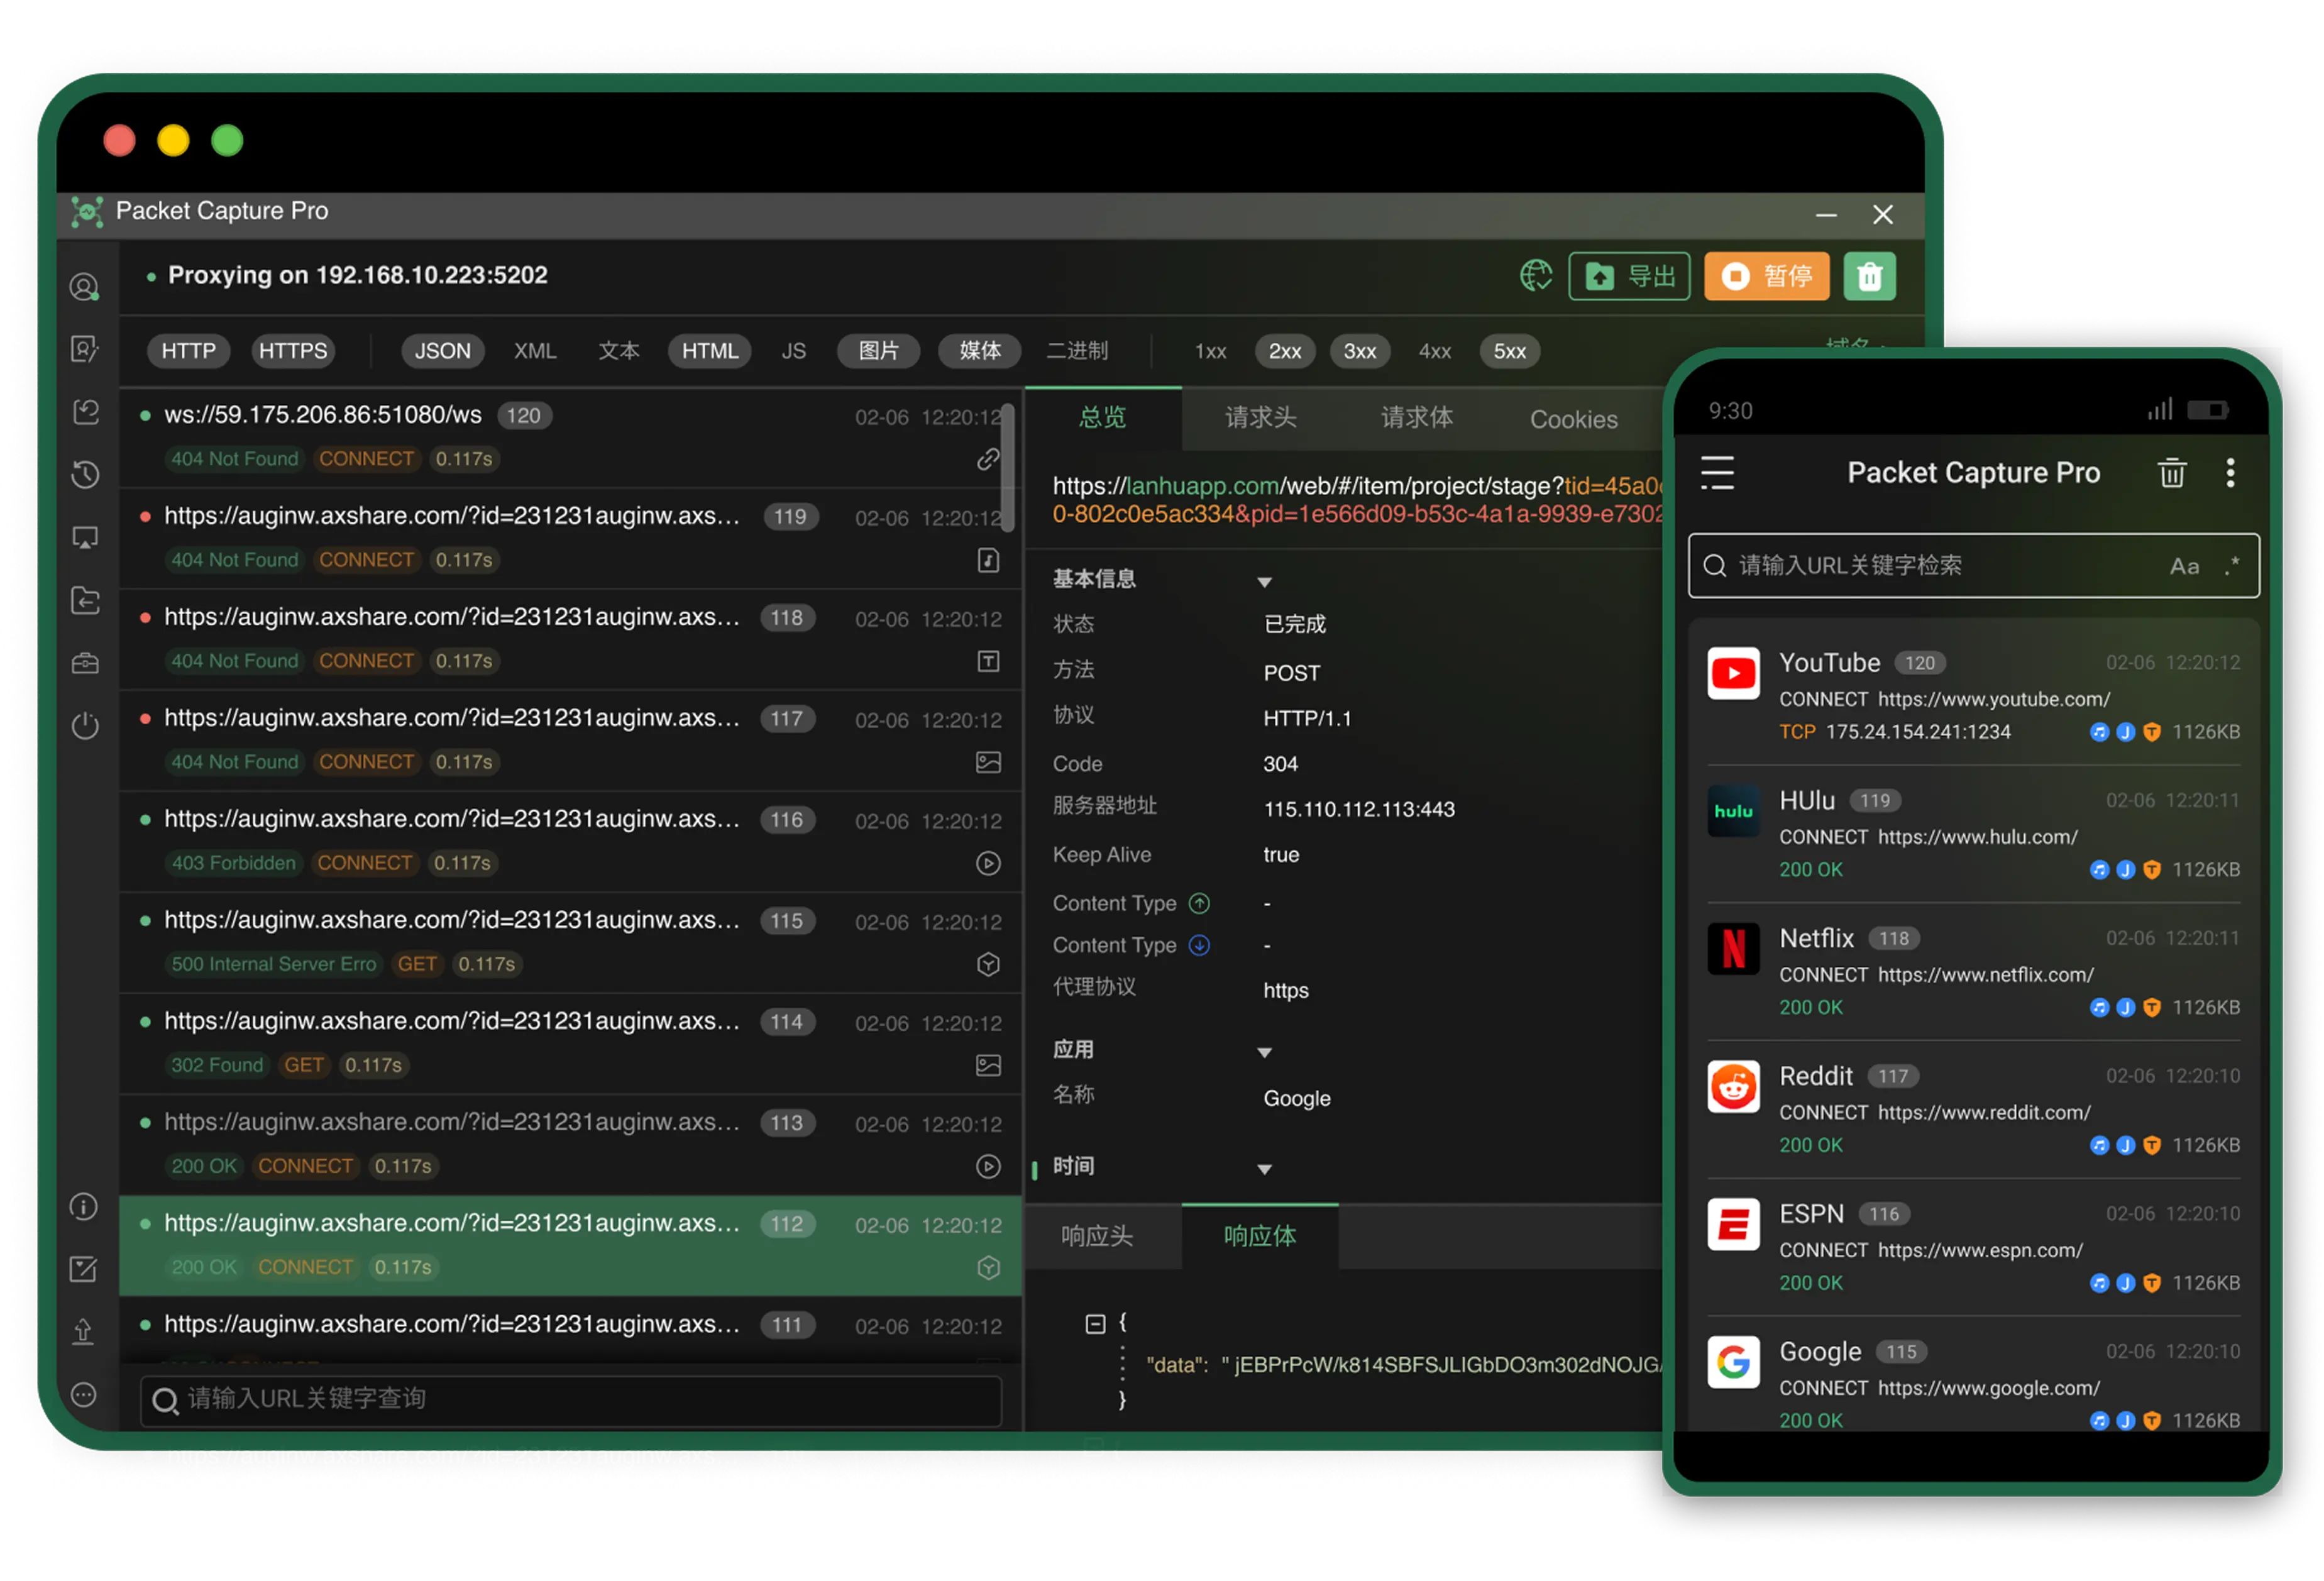
Task: Open the hamburger menu in phone app
Action: 1717,473
